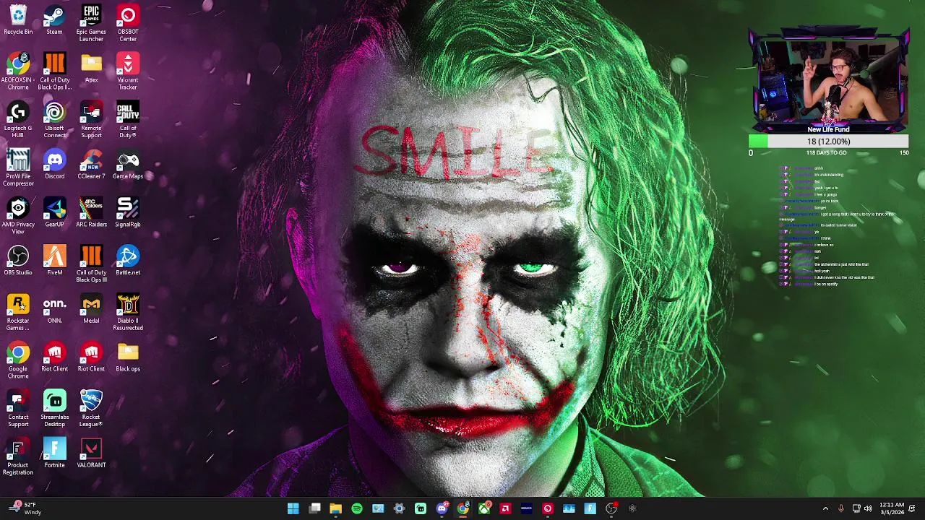Launch the Valorant Tracker shortcut
The height and width of the screenshot is (520, 925).
tap(128, 71)
